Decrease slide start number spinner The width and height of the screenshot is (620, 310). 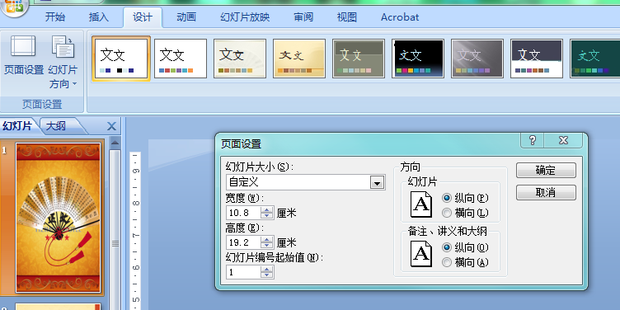coord(267,275)
